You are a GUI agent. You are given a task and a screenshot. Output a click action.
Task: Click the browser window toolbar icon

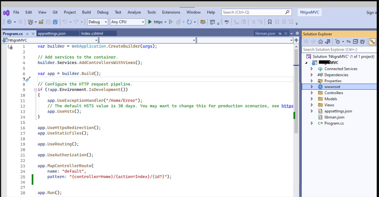[x=212, y=22]
